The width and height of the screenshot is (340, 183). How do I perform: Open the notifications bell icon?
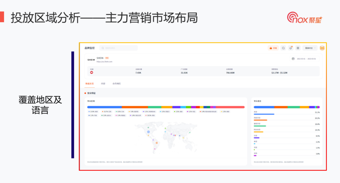pyautogui.click(x=291, y=48)
